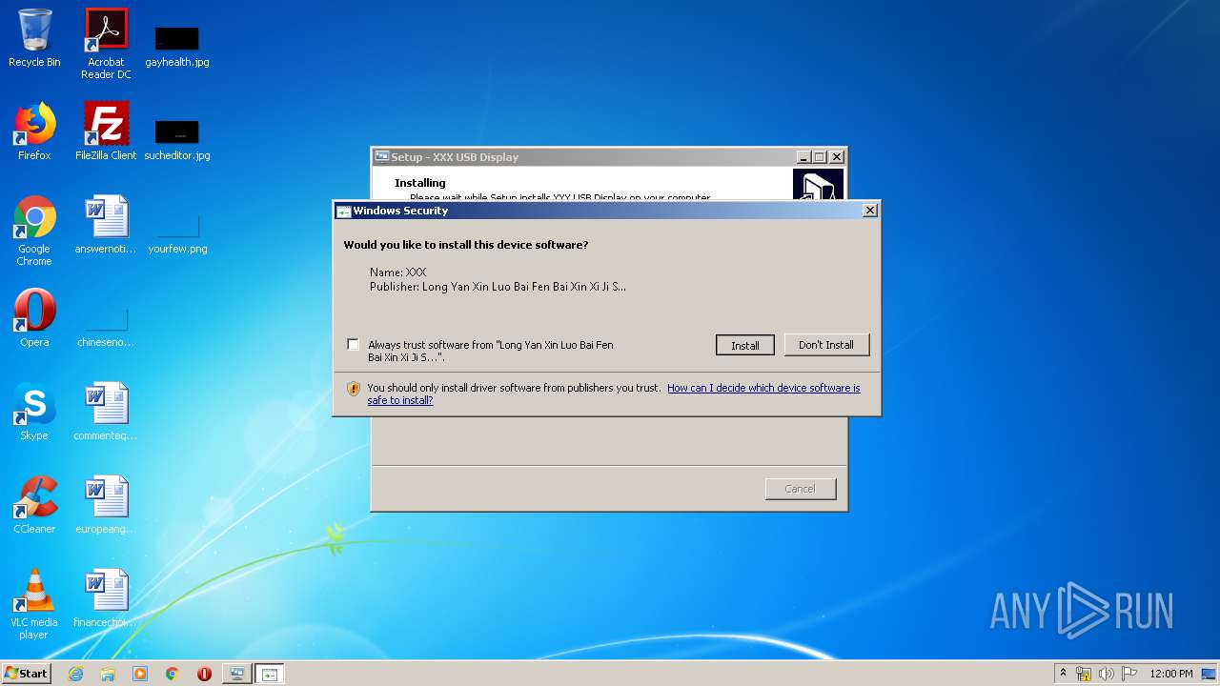Open Windows Explorer folder in taskbar
The image size is (1220, 686).
pos(108,674)
